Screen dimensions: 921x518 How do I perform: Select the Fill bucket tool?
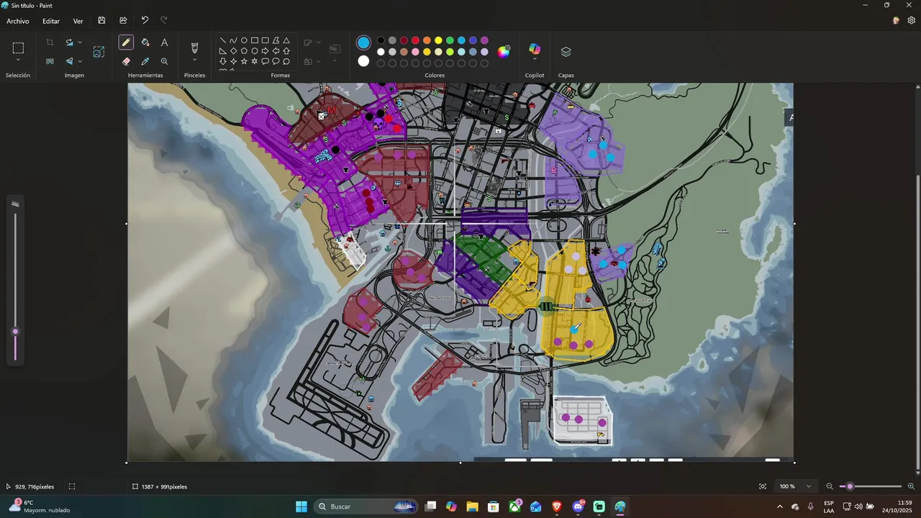click(x=145, y=42)
